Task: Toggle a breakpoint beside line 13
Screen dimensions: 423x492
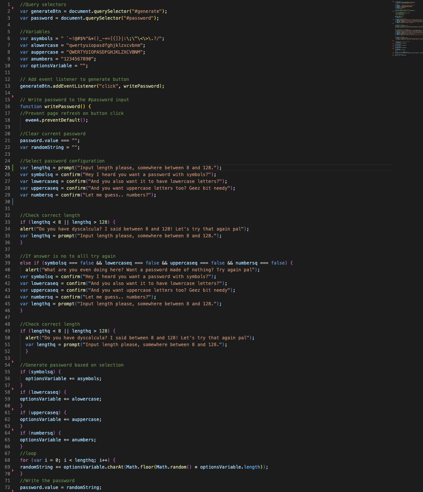Action: (5, 86)
